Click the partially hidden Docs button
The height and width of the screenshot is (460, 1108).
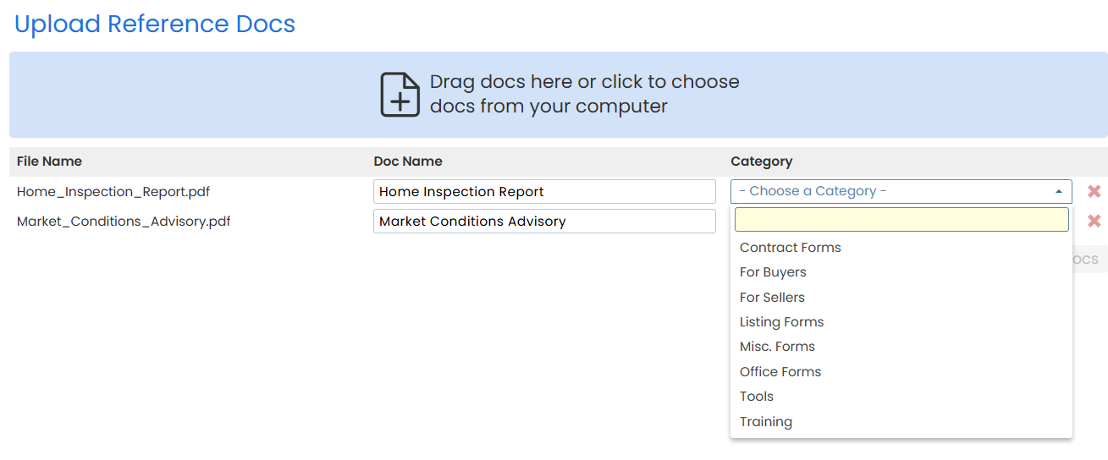[x=1090, y=260]
